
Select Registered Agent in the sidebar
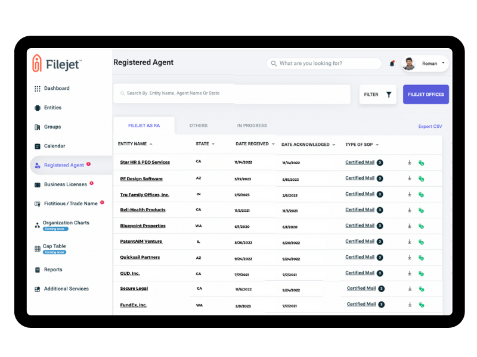coord(64,165)
